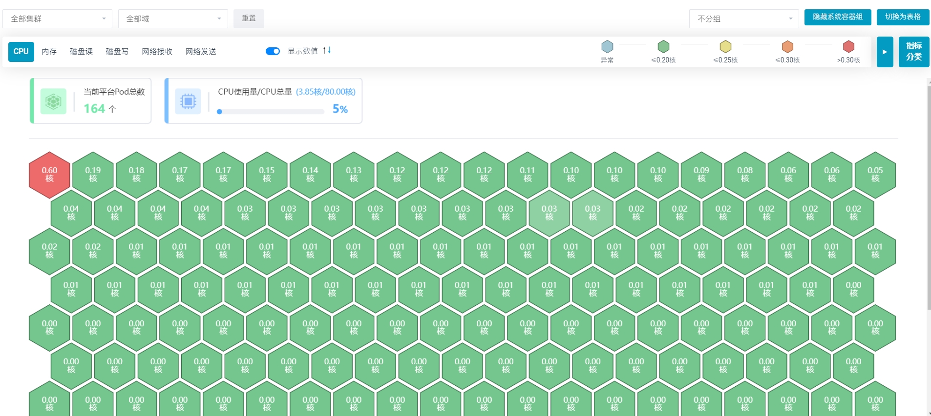
Task: Select the 网络接收 metric tab
Action: coord(157,51)
